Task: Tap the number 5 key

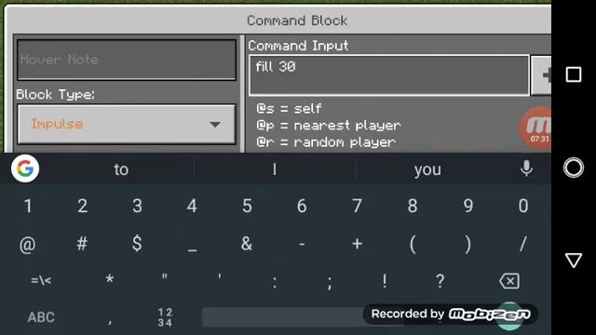Action: (x=247, y=206)
